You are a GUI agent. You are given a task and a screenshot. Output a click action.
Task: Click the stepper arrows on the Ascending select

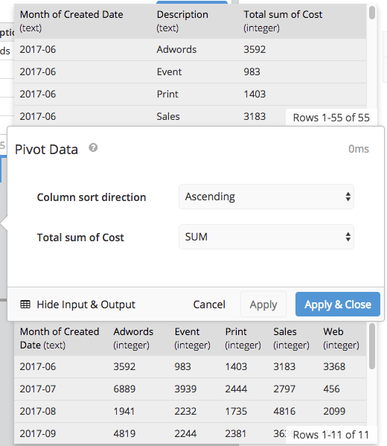pos(348,197)
